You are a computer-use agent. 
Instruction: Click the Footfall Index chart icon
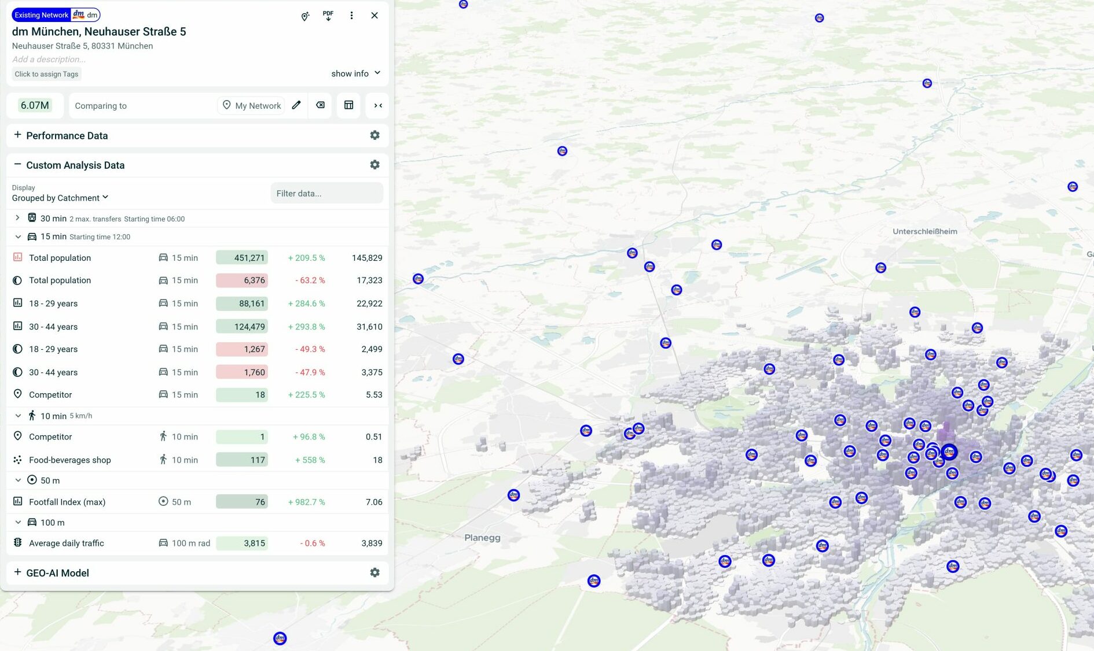coord(17,501)
